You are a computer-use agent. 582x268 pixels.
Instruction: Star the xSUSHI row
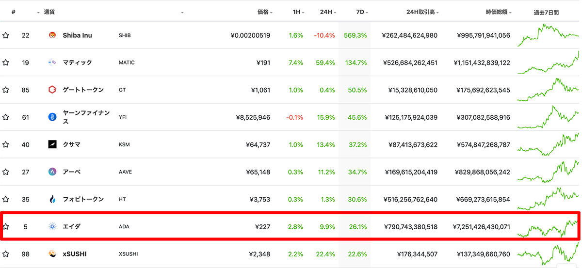click(6, 254)
